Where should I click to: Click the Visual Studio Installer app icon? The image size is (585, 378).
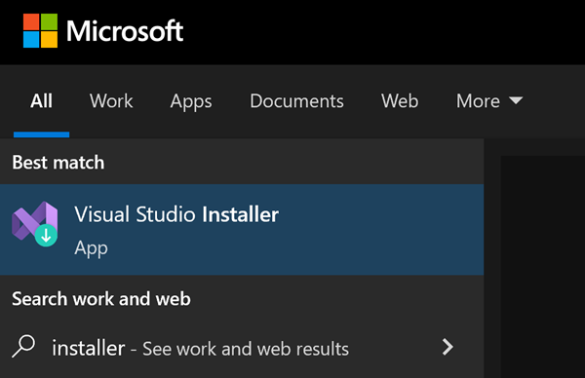click(x=35, y=224)
